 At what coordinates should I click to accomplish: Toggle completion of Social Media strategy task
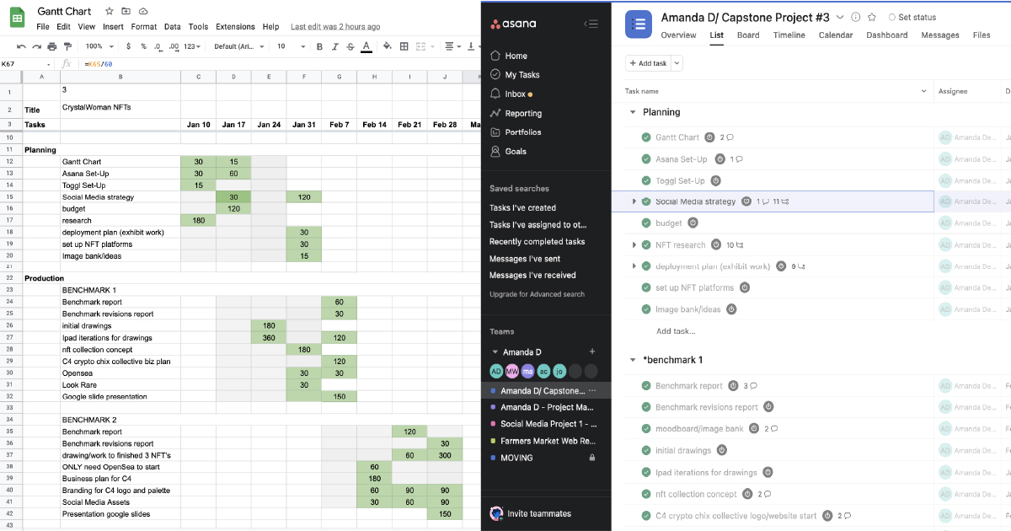[x=646, y=201]
